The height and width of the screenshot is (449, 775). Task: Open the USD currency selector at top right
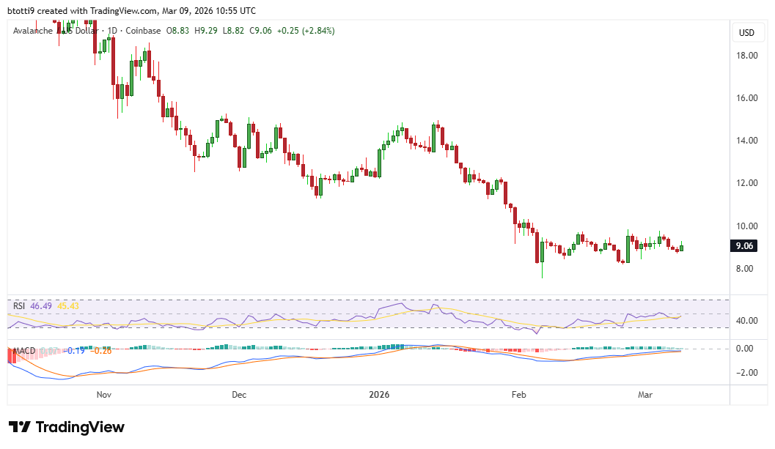[748, 32]
